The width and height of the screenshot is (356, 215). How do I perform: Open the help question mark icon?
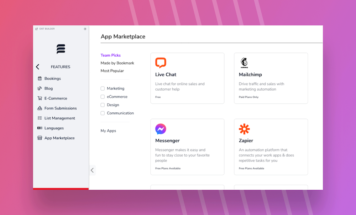click(x=85, y=29)
